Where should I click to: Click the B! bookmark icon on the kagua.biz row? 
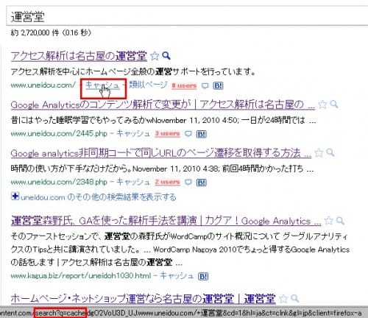[x=203, y=276]
